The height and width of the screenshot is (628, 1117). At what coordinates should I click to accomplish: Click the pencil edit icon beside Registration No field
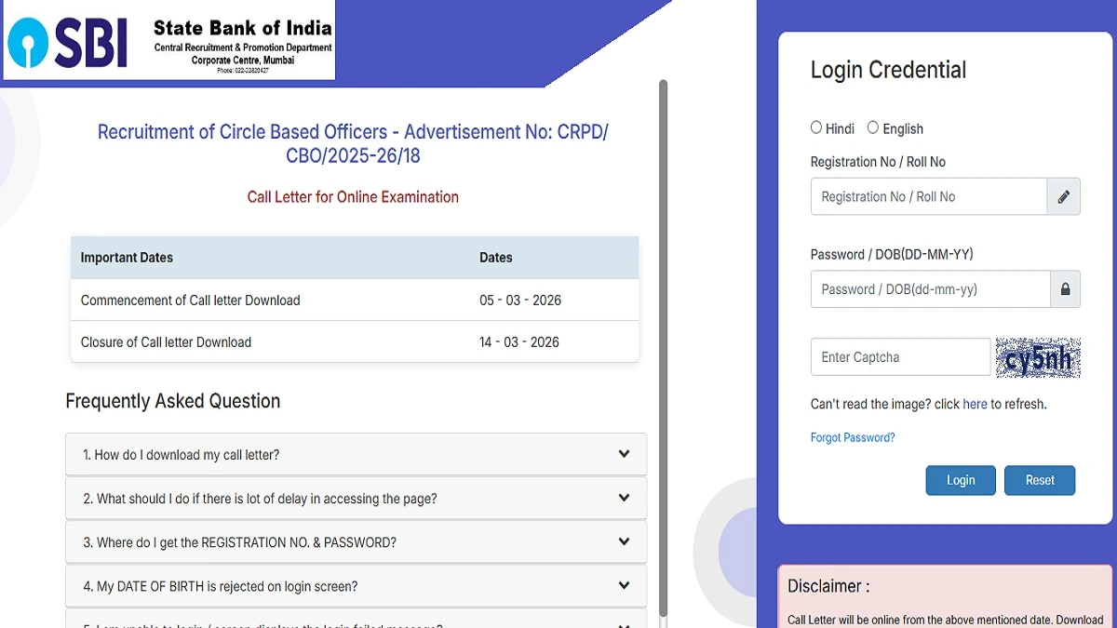[1064, 196]
